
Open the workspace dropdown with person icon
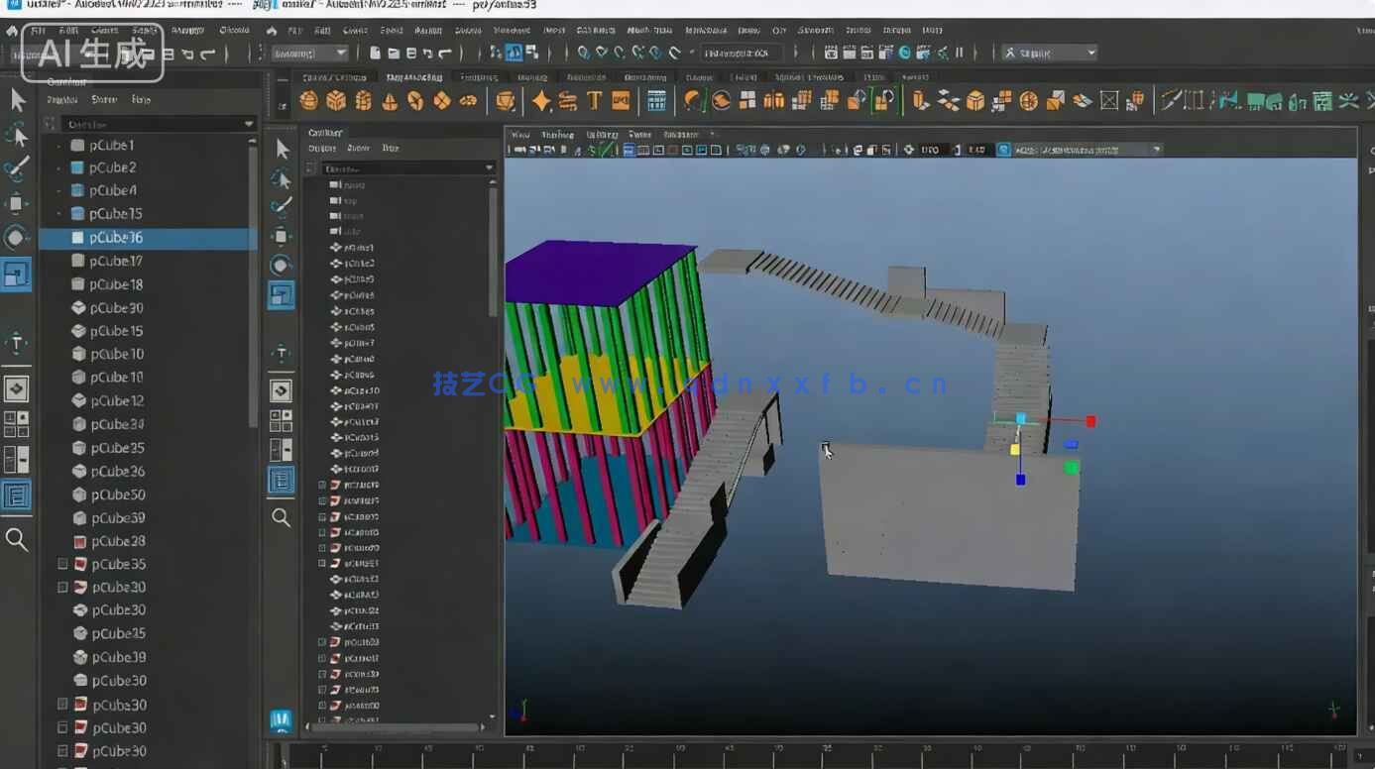[x=1049, y=53]
